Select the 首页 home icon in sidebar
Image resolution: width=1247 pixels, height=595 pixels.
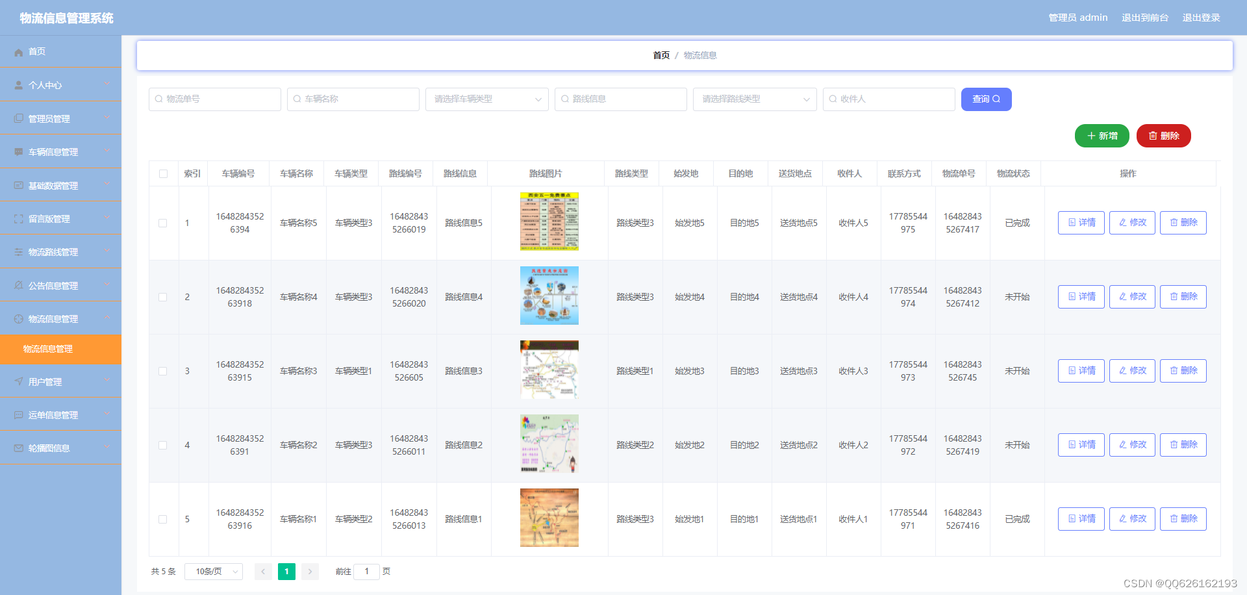18,51
